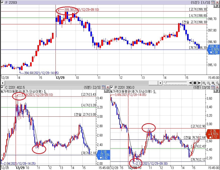Click the horizontal scrollbar thumb
The image size is (220, 170).
153,83
